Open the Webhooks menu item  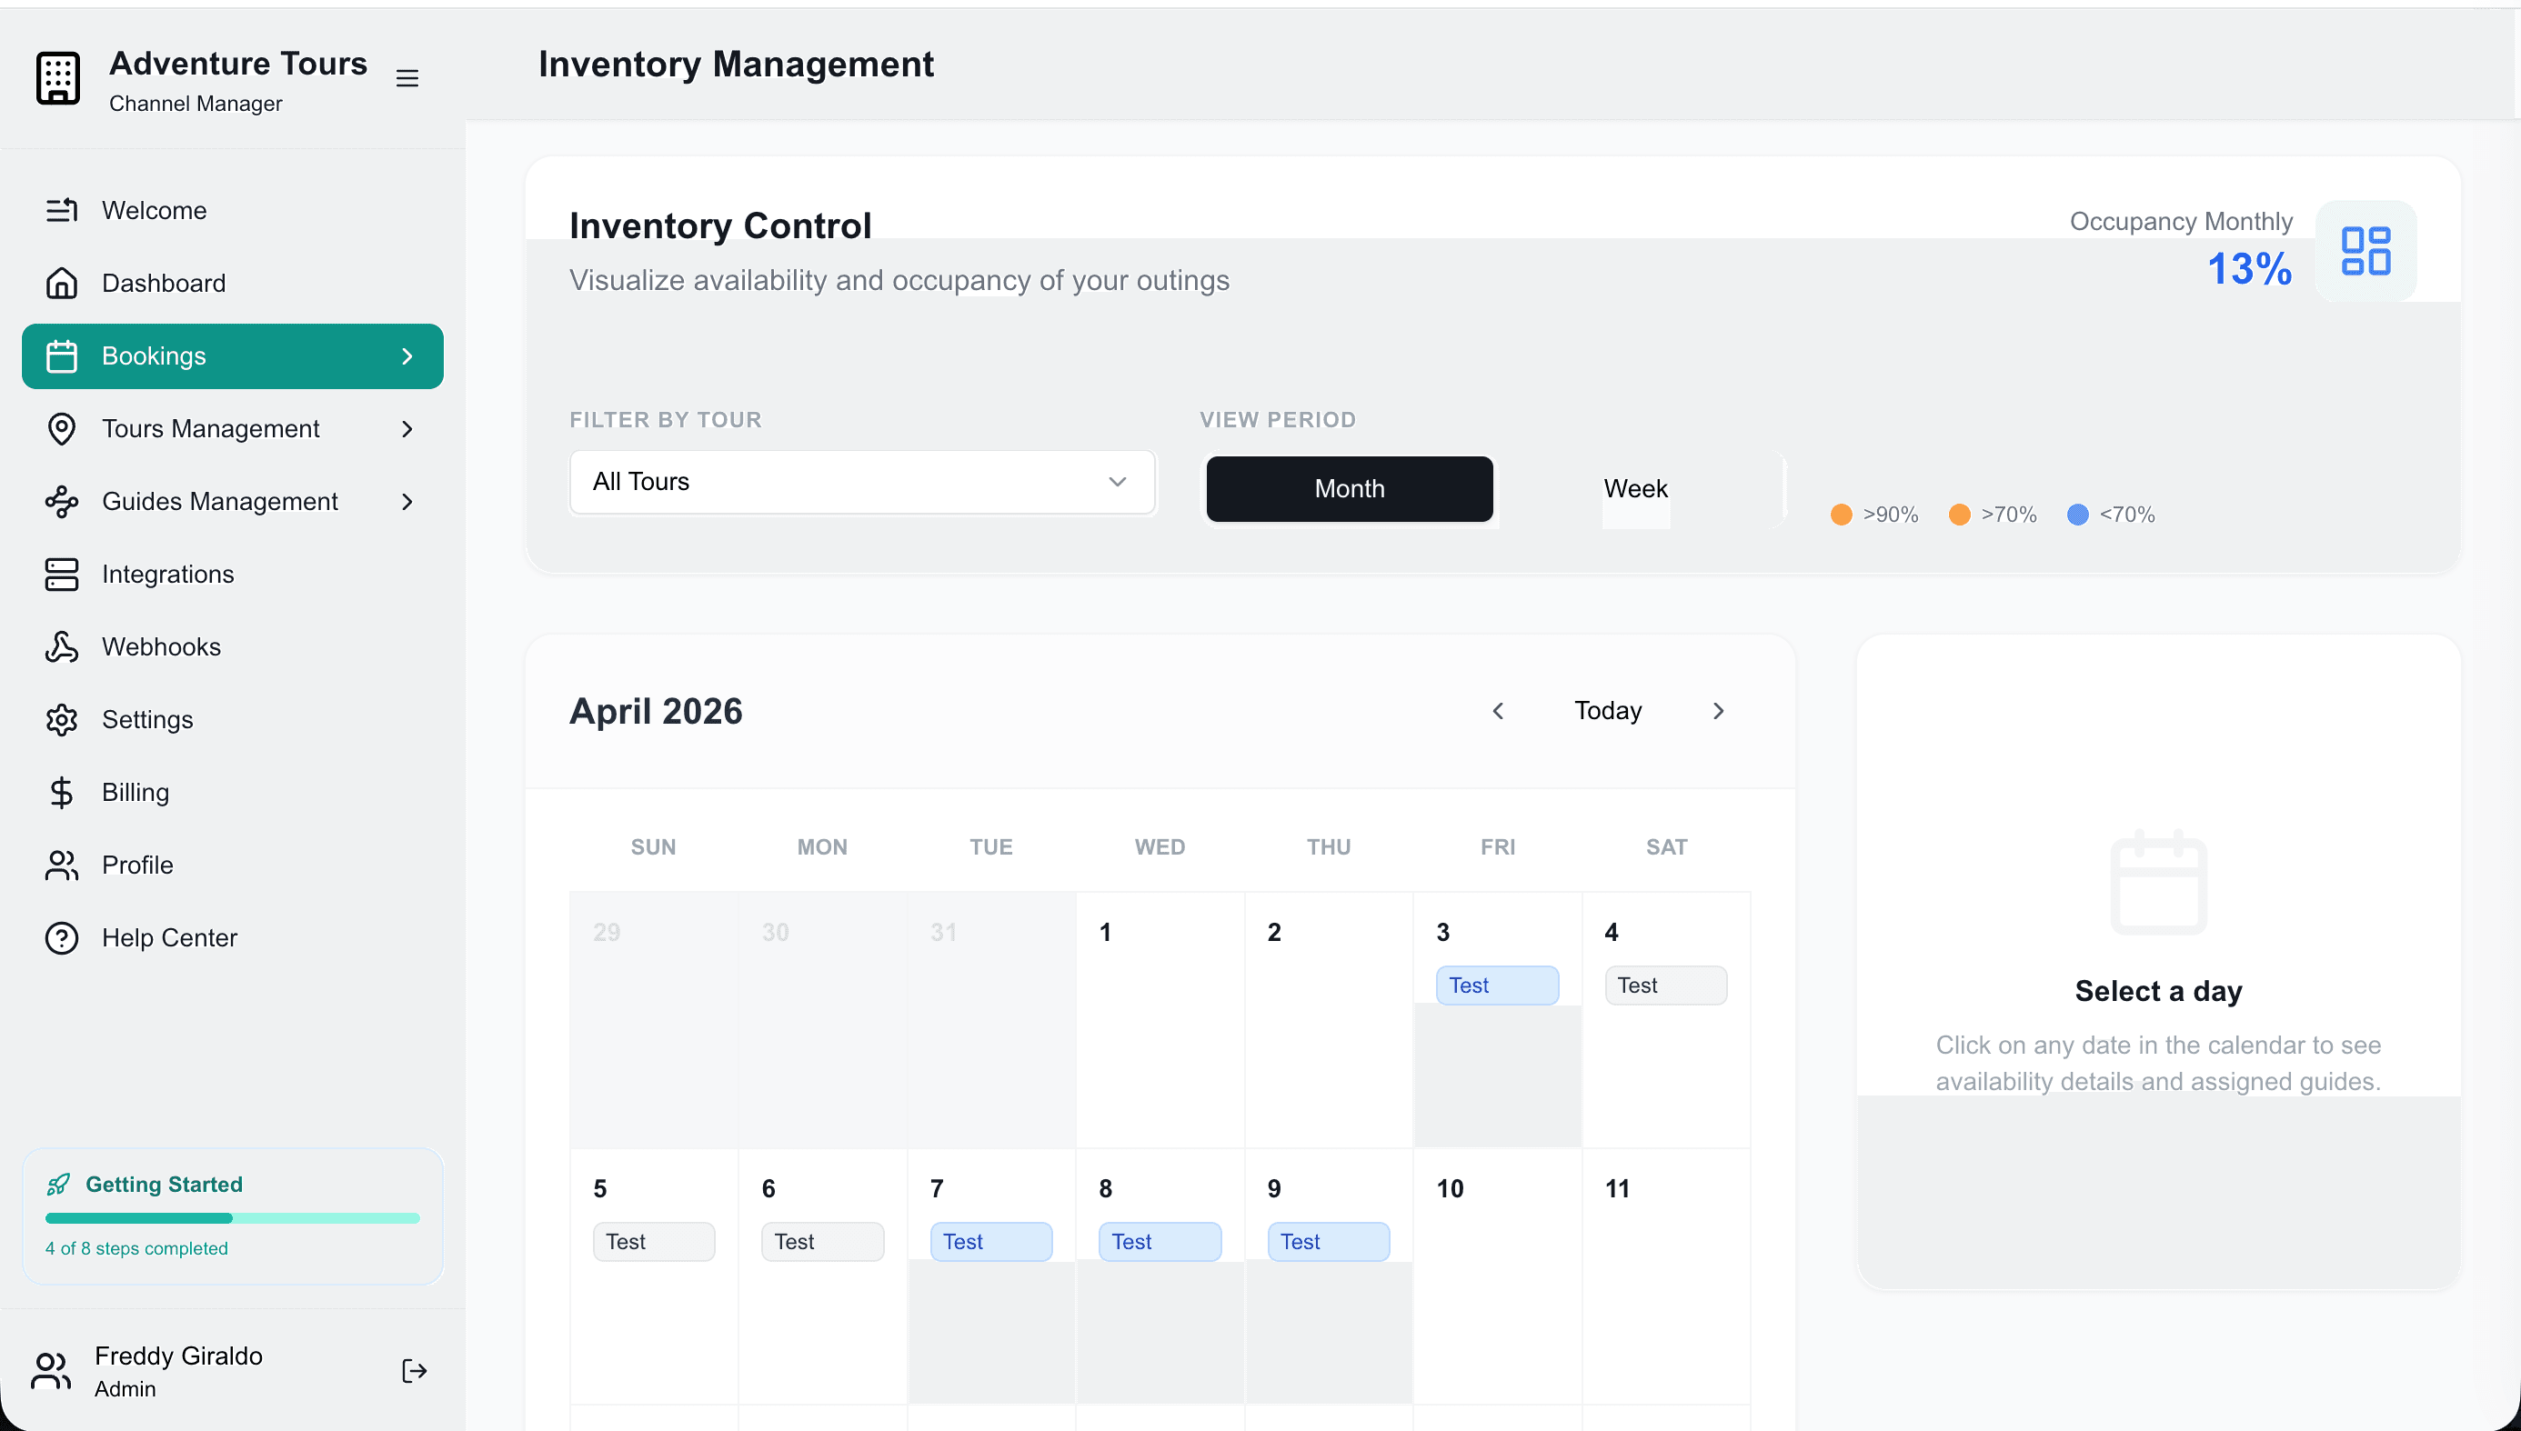232,646
